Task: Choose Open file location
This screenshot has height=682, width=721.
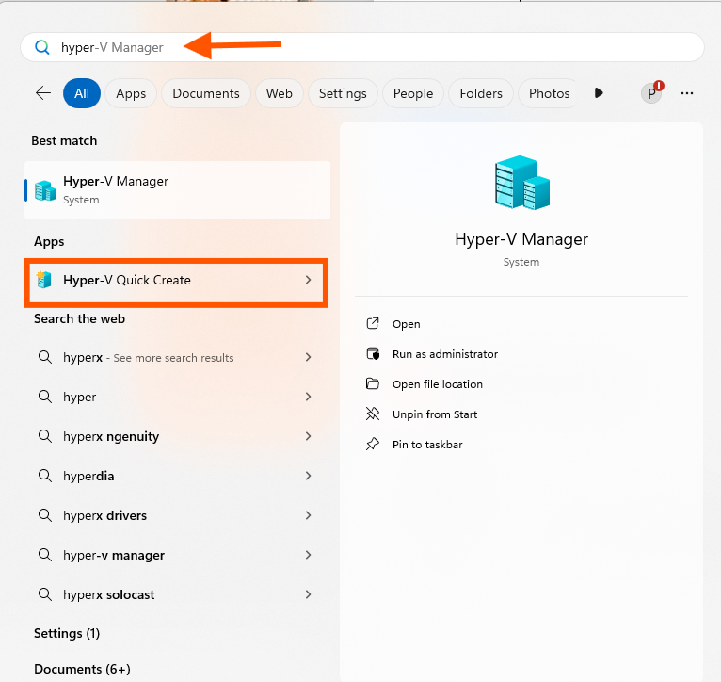Action: coord(438,384)
